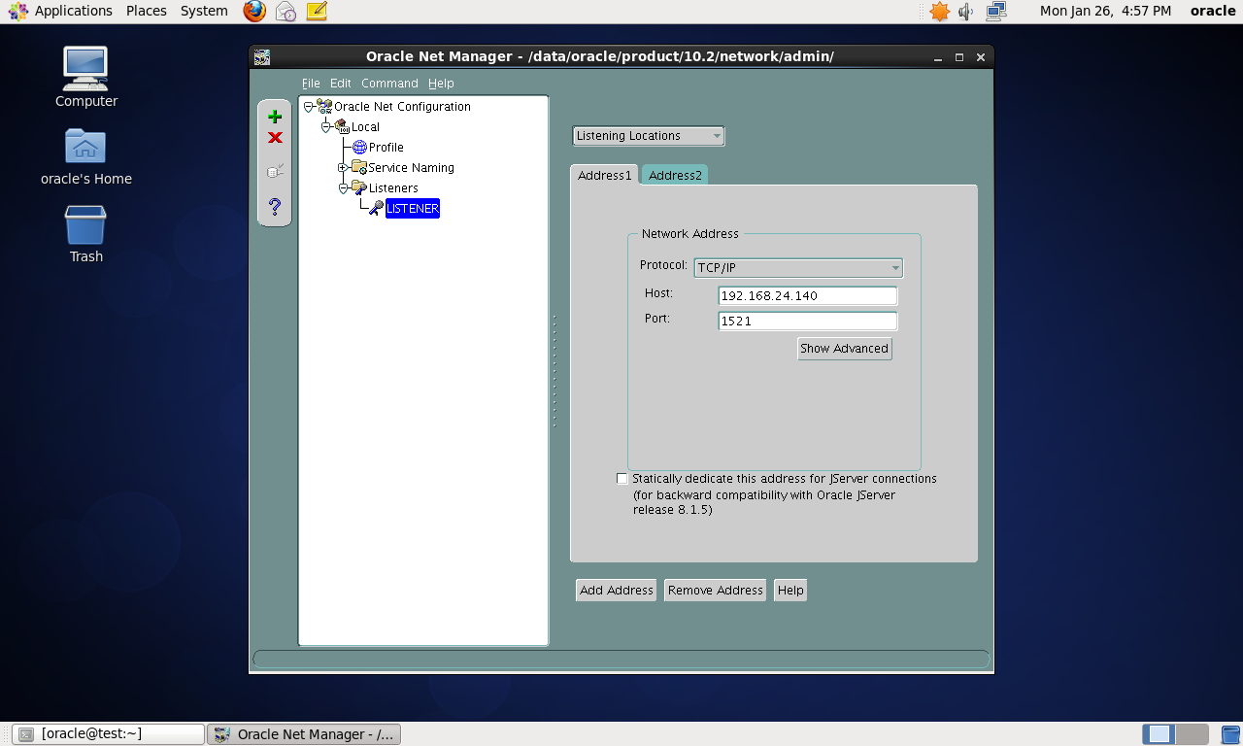Click the Show Advanced button
Viewport: 1243px width, 746px height.
tap(844, 349)
